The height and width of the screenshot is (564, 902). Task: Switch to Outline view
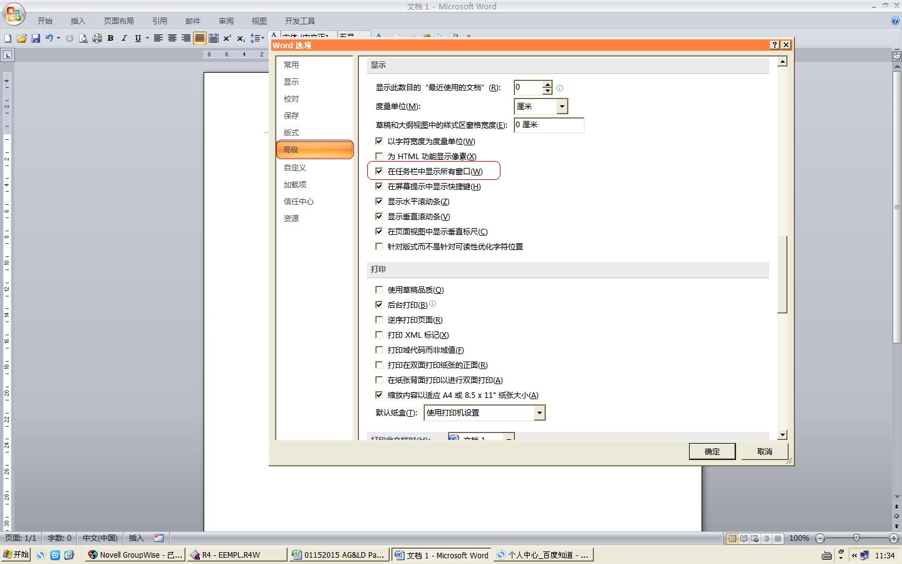[766, 538]
